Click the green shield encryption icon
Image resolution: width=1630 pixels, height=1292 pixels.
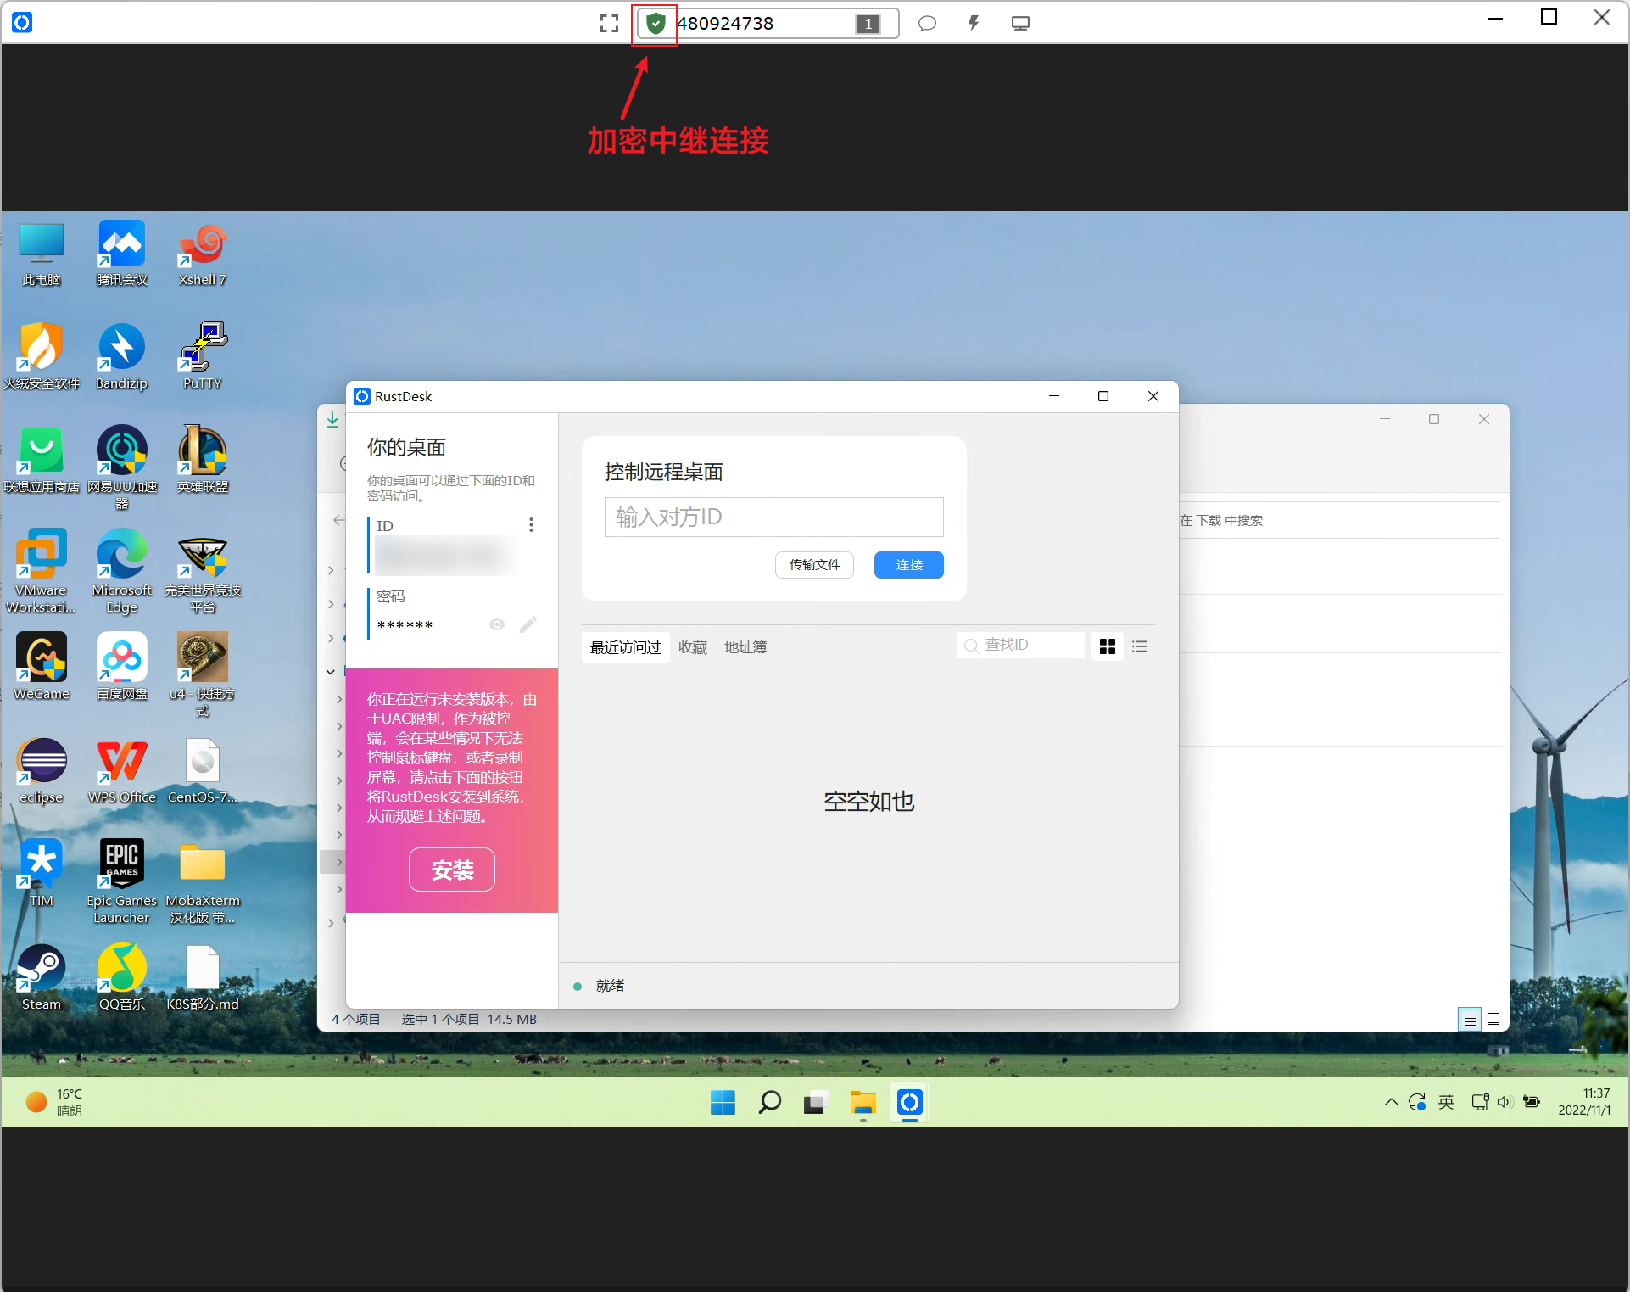click(x=655, y=24)
